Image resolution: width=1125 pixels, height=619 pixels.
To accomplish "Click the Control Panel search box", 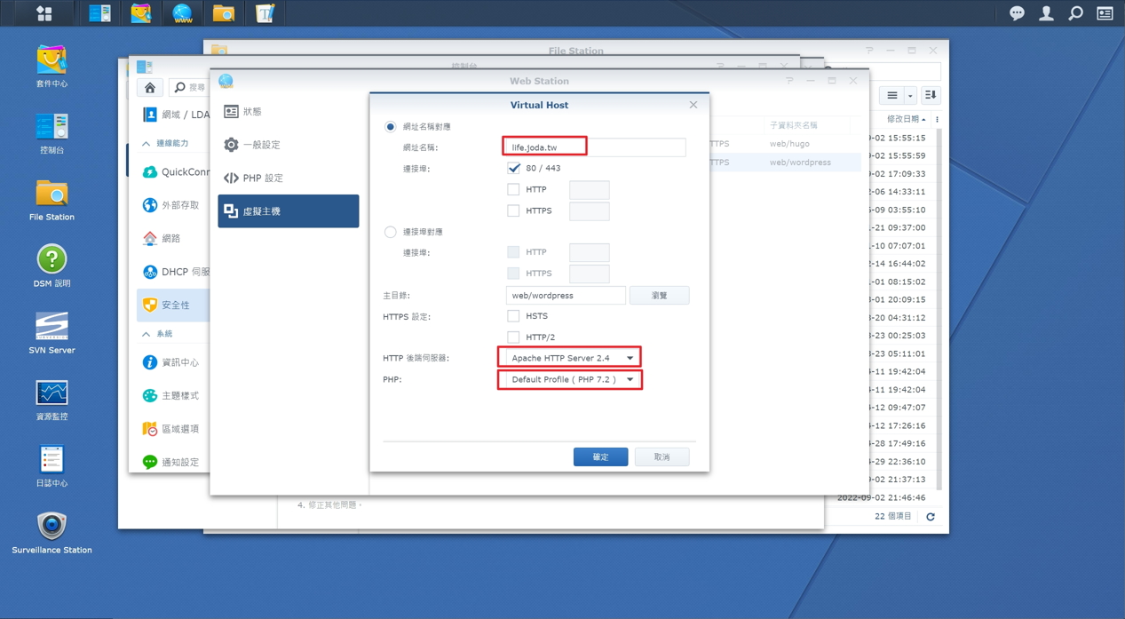I will click(189, 87).
